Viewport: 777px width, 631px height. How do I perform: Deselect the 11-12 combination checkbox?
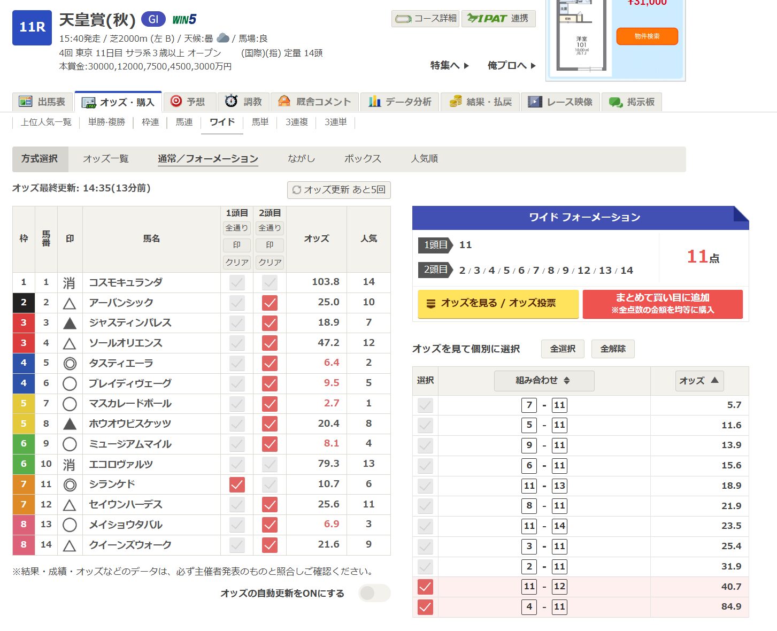coord(425,587)
